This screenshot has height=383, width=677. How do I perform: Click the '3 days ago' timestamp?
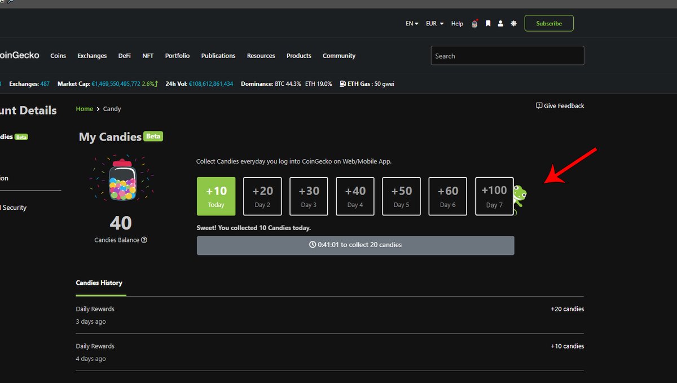click(91, 322)
